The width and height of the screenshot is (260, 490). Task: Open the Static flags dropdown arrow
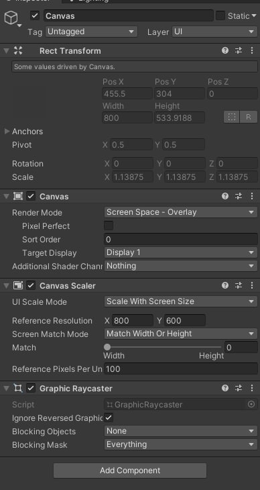coord(255,16)
